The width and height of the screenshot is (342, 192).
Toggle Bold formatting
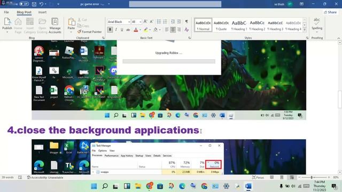(110, 30)
